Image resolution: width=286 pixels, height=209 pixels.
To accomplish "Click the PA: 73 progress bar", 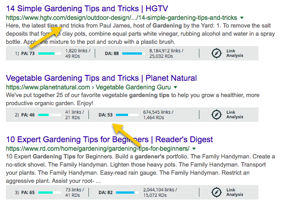I will click(50, 54).
